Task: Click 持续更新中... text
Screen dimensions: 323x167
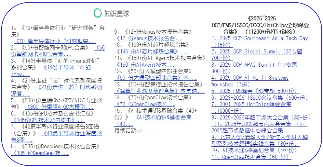Action: point(138,130)
